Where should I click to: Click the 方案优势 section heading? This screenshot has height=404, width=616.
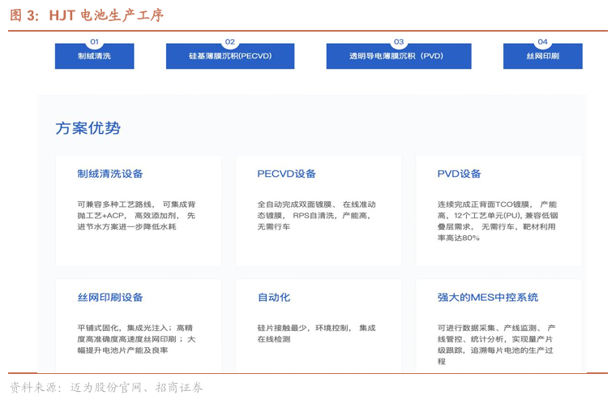[88, 128]
